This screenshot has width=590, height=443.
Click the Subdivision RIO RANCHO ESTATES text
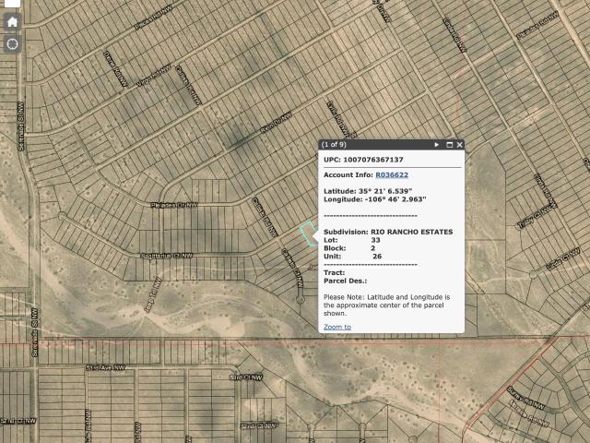[x=388, y=232]
